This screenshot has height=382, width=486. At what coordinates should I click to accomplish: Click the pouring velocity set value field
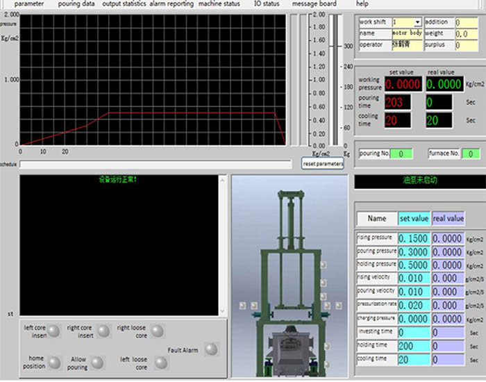click(414, 292)
